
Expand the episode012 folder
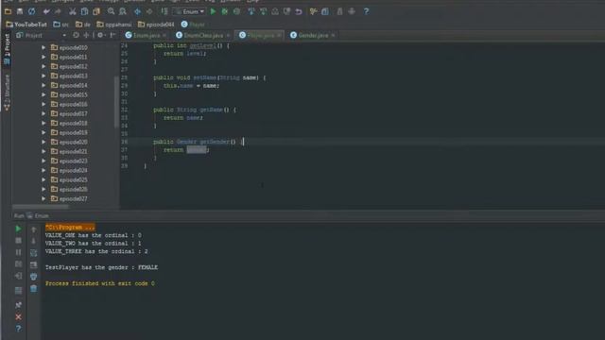(x=43, y=66)
